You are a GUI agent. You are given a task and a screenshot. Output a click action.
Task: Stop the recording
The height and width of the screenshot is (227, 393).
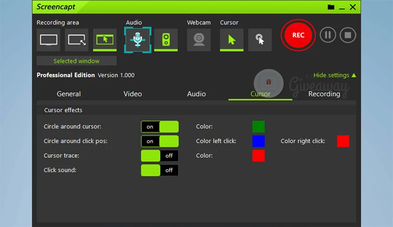pos(347,35)
